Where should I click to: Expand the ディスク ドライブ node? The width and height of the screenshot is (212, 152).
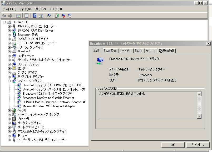pos(9,73)
